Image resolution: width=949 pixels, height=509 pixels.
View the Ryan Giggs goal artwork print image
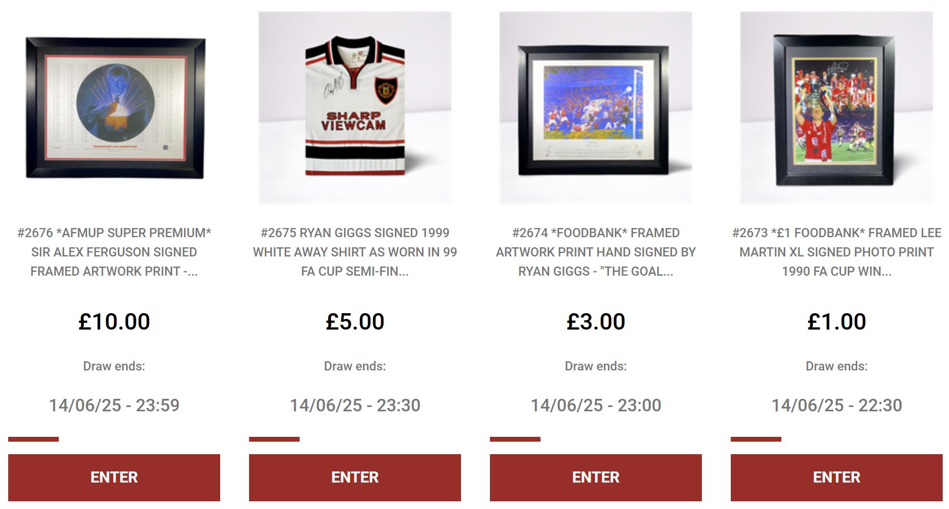pos(596,108)
